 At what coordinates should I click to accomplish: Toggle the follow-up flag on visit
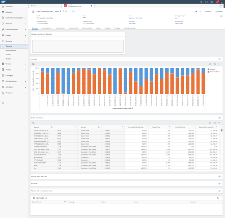coord(63,12)
